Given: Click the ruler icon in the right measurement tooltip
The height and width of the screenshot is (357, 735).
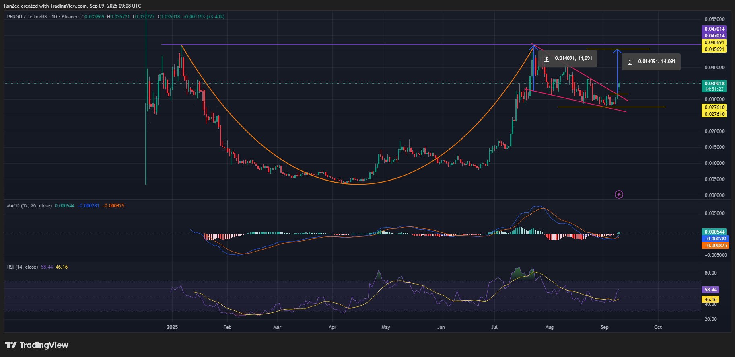Looking at the screenshot, I should click(630, 62).
